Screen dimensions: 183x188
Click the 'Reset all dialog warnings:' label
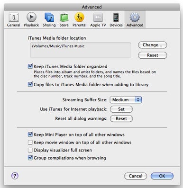81,119
